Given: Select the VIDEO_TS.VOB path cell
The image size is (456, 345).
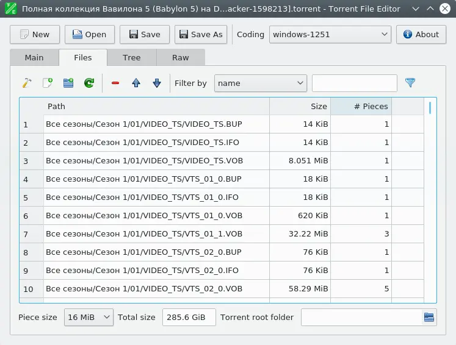Looking at the screenshot, I should 156,161.
